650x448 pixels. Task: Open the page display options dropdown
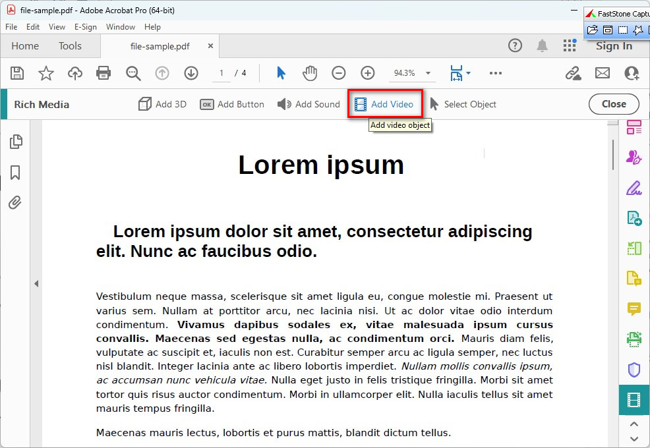[460, 73]
